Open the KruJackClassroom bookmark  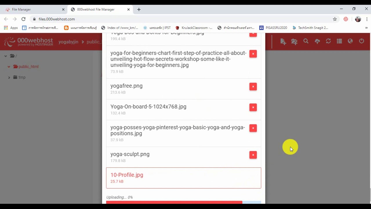[x=194, y=28]
